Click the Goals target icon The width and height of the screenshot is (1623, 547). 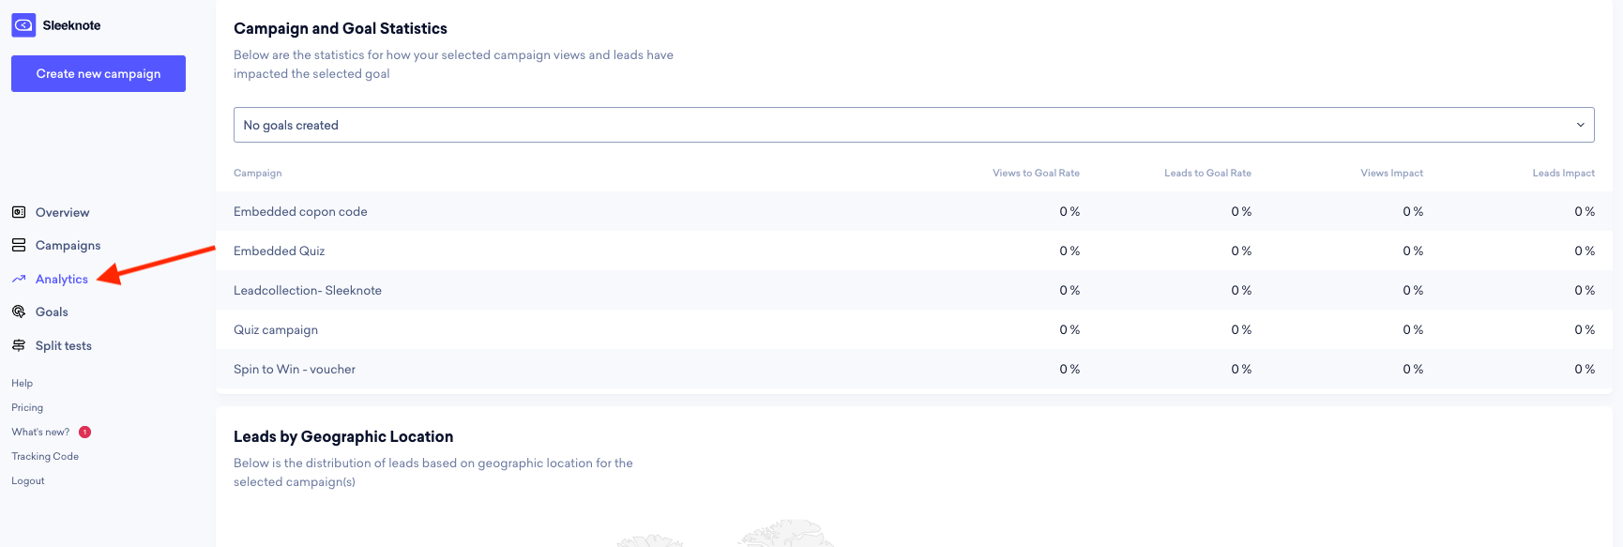pyautogui.click(x=19, y=311)
